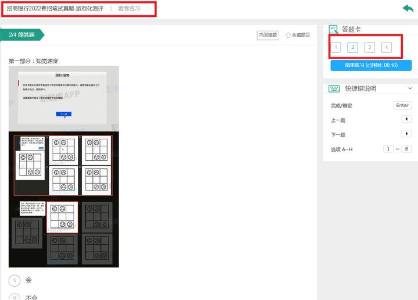Image resolution: width=418 pixels, height=300 pixels.
Task: Click the green back arrow icon
Action: [x=408, y=8]
